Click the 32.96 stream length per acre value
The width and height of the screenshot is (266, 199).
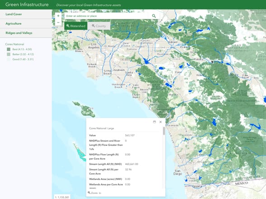pyautogui.click(x=128, y=169)
